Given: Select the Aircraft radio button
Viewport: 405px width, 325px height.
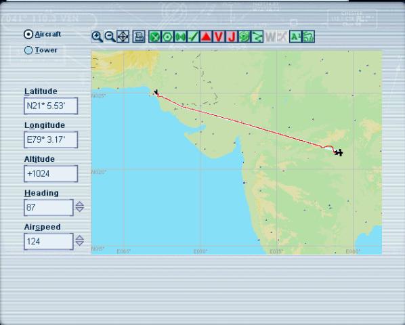Looking at the screenshot, I should (28, 35).
